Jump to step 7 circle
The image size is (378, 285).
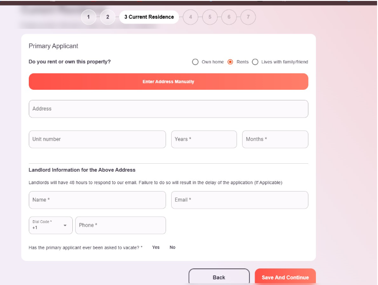[x=248, y=17]
